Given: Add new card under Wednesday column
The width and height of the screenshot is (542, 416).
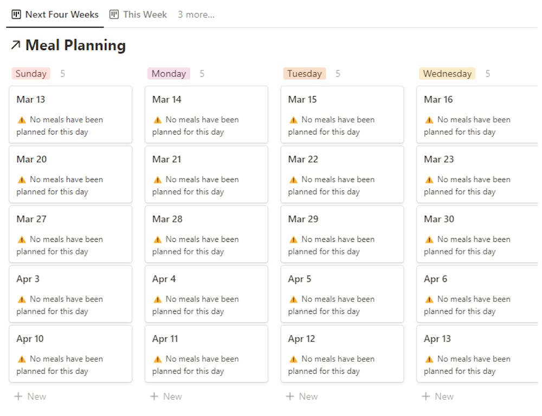Looking at the screenshot, I should [437, 396].
